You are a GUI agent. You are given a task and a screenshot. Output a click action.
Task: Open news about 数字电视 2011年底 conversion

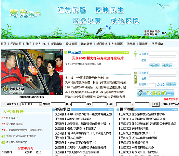pos(96,83)
